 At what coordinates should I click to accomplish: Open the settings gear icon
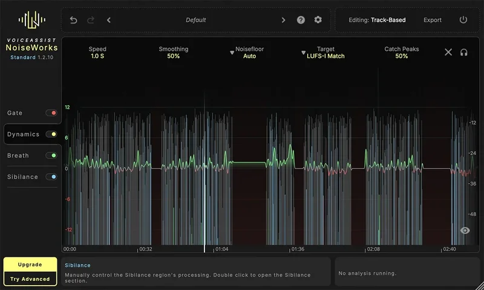pyautogui.click(x=318, y=20)
